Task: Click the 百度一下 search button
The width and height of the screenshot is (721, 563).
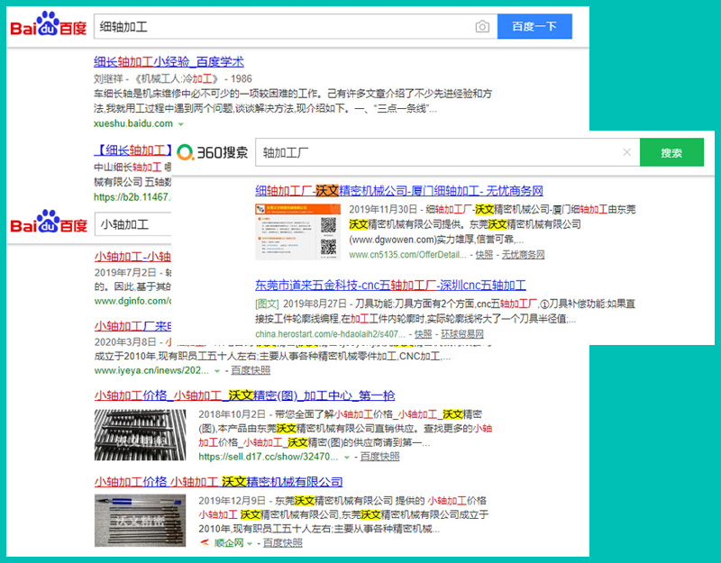Action: coord(534,26)
